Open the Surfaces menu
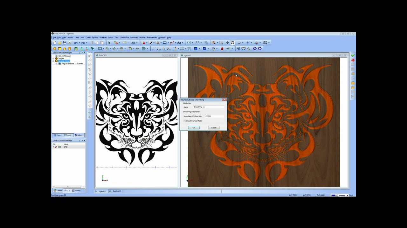 (103, 38)
